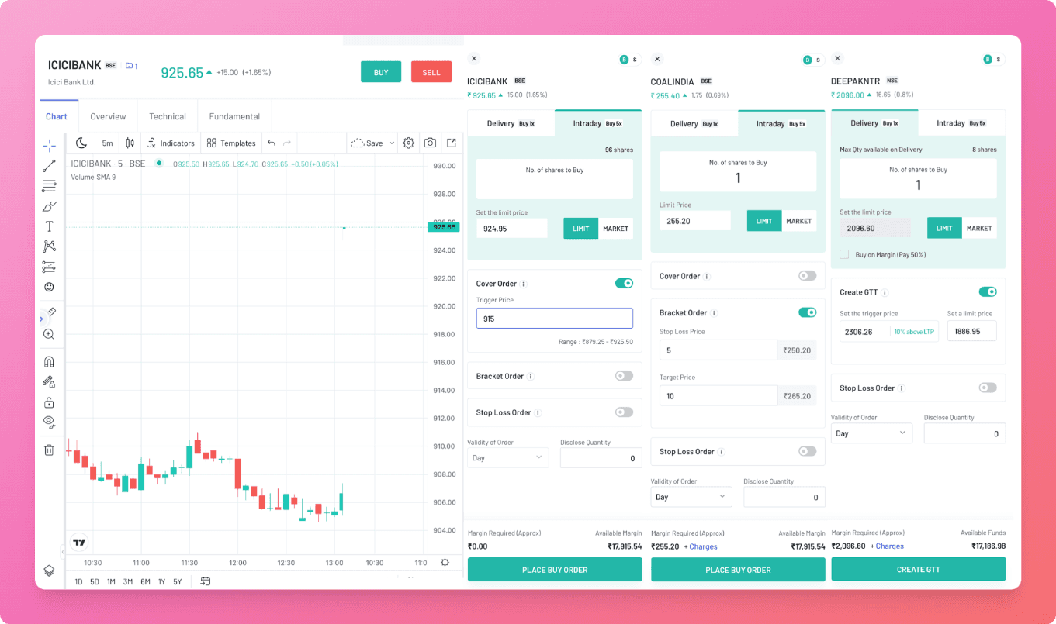Activate the zoom in tool

(49, 334)
